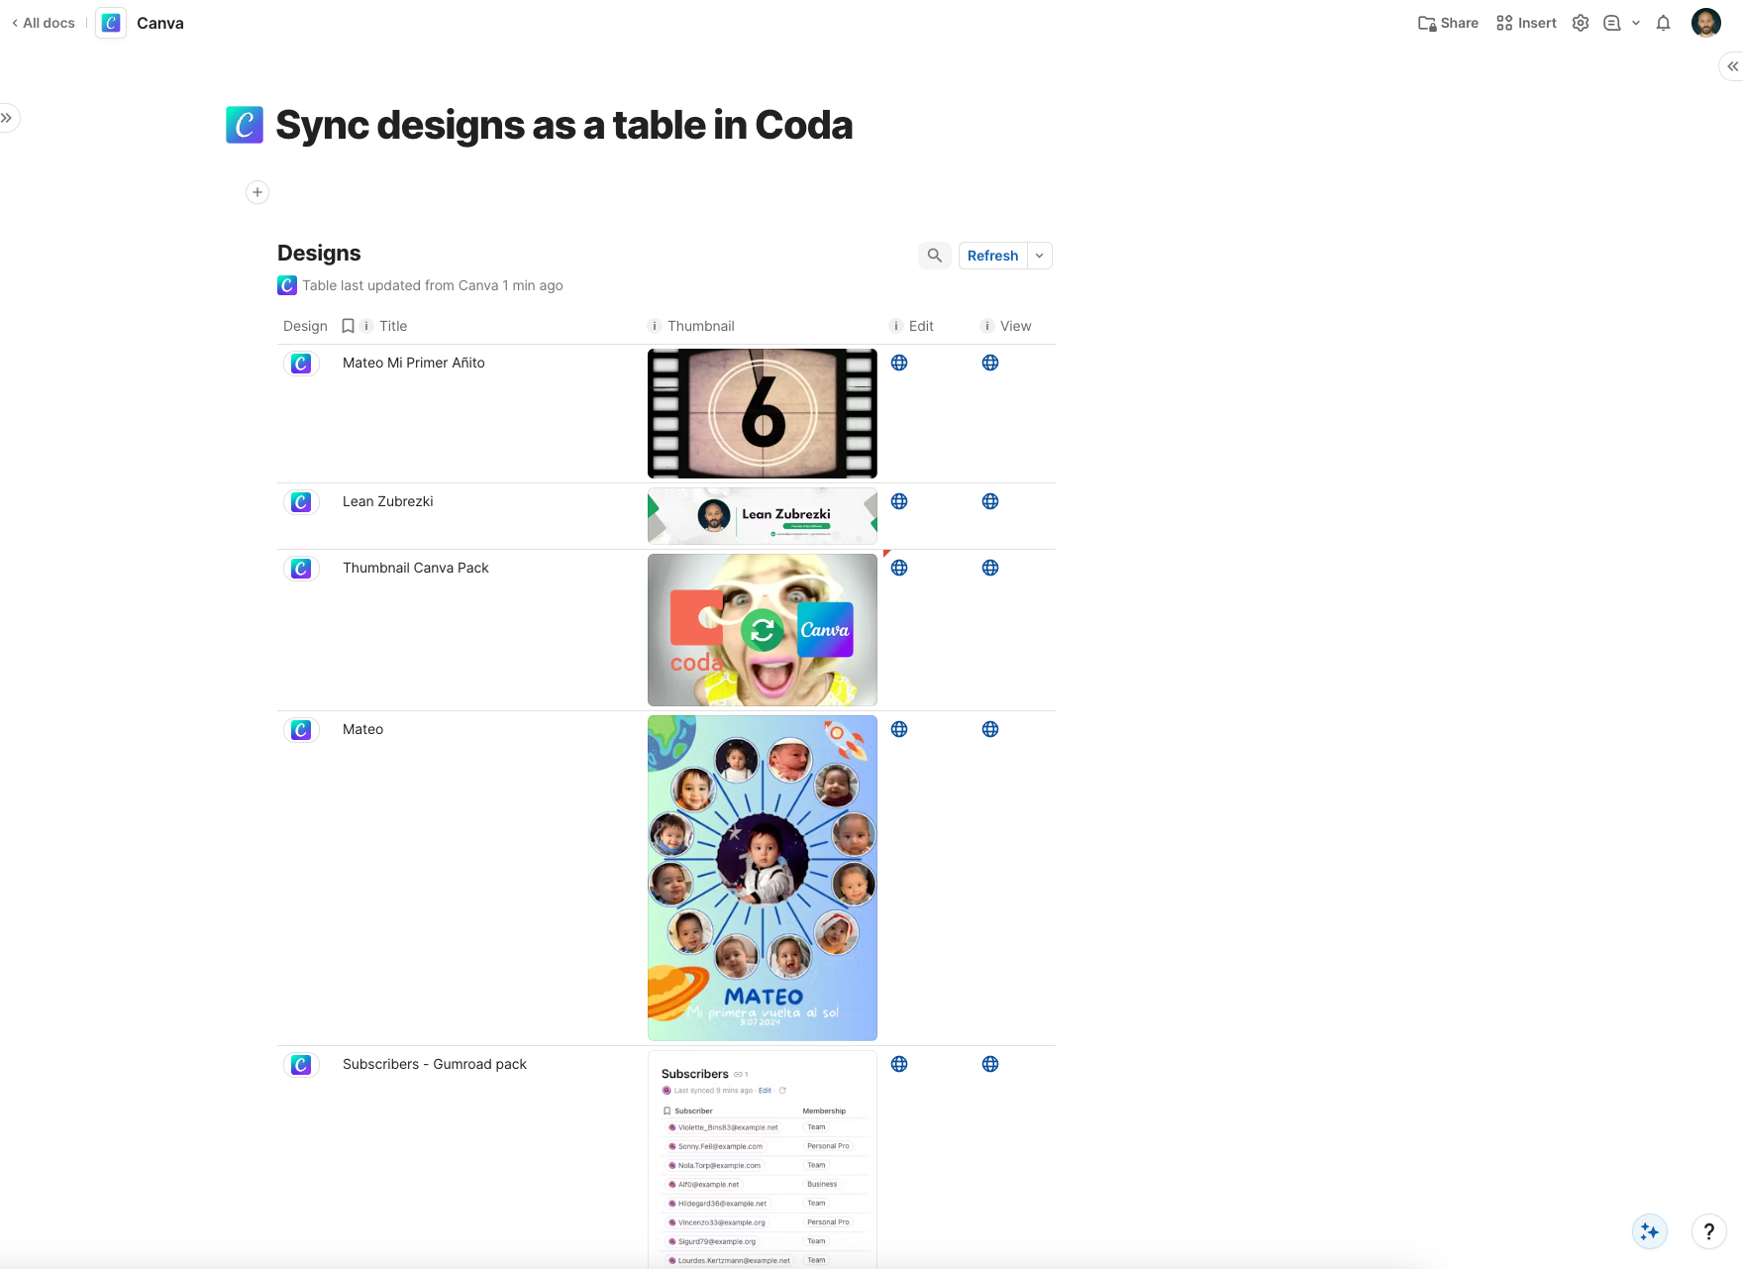Screen dimensions: 1743x1269
Task: Open doc settings gear
Action: pos(1581,23)
